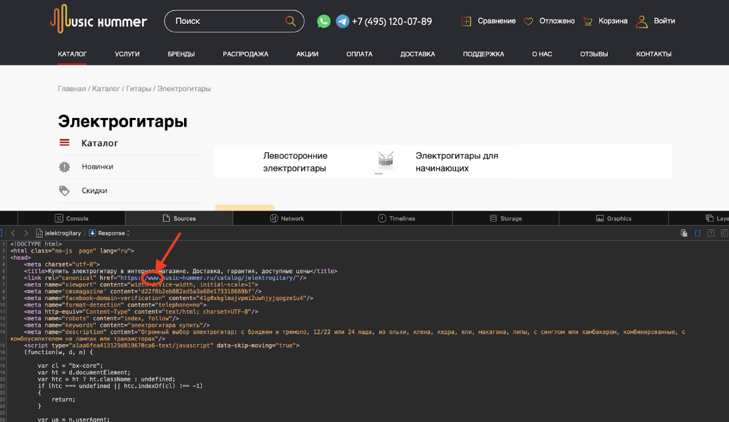Click the Скидки discount tag icon
Image resolution: width=729 pixels, height=422 pixels.
click(x=64, y=190)
